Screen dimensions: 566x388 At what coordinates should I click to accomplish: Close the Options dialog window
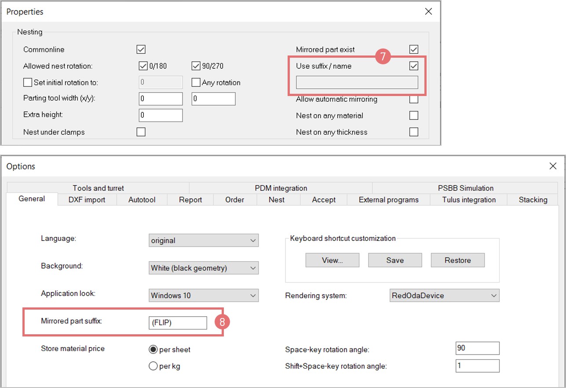[553, 166]
